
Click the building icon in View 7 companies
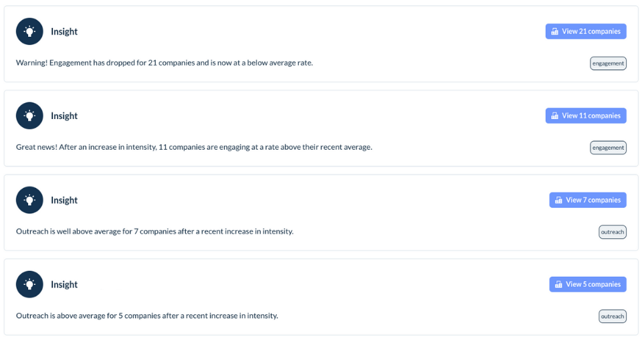(558, 200)
